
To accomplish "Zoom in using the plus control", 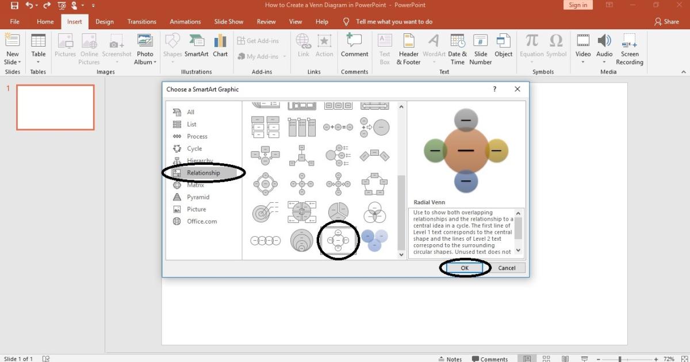I will [655, 358].
